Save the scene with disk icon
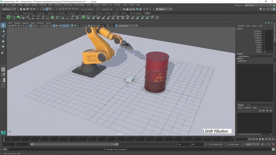276x155 pixels. pyautogui.click(x=28, y=9)
